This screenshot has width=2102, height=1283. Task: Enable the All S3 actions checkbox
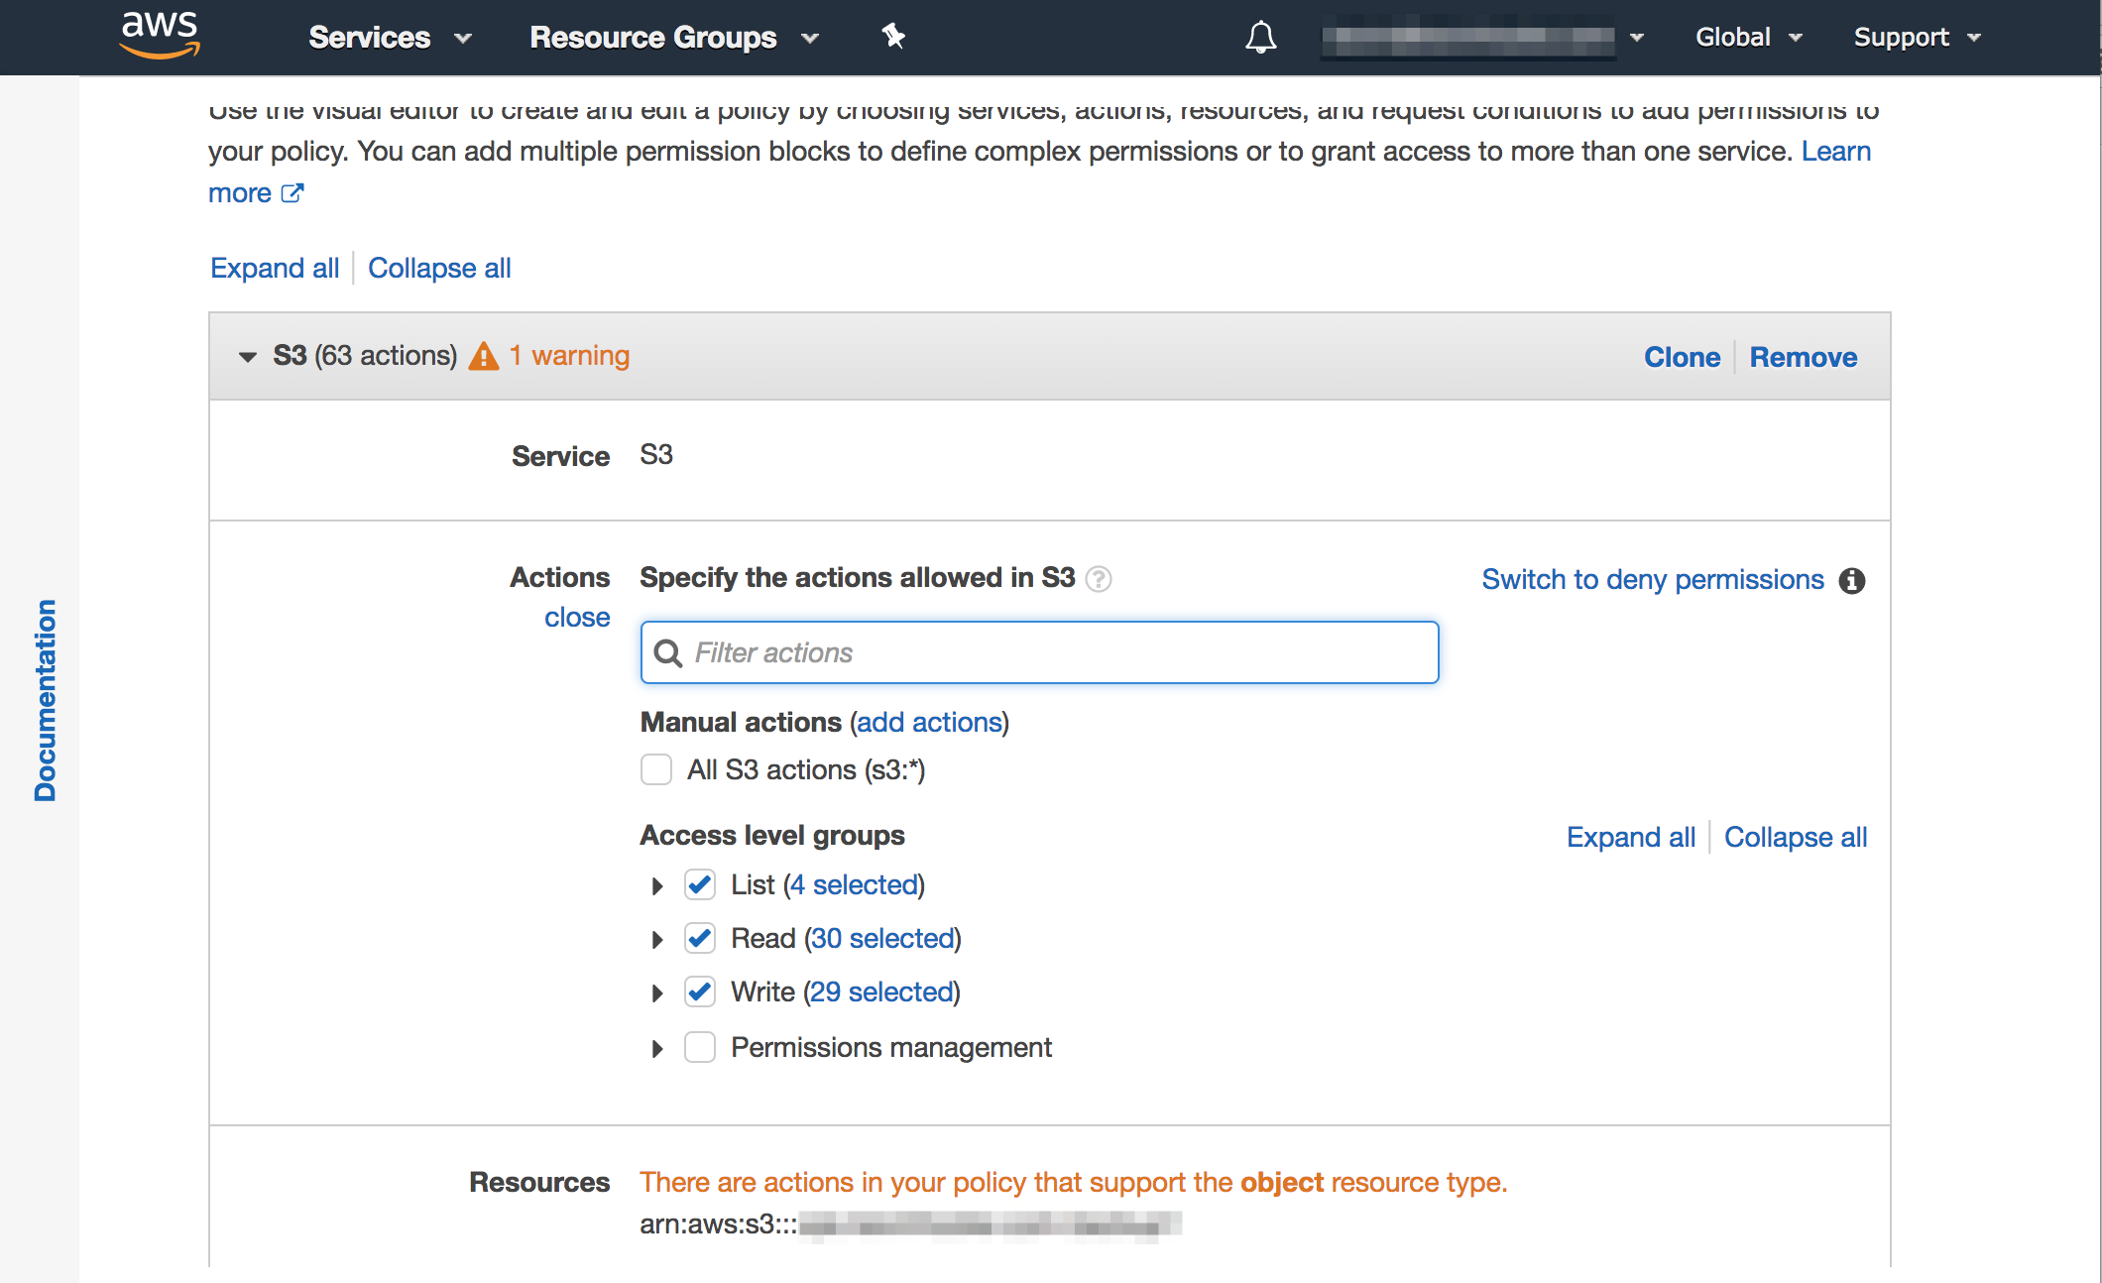click(x=656, y=769)
